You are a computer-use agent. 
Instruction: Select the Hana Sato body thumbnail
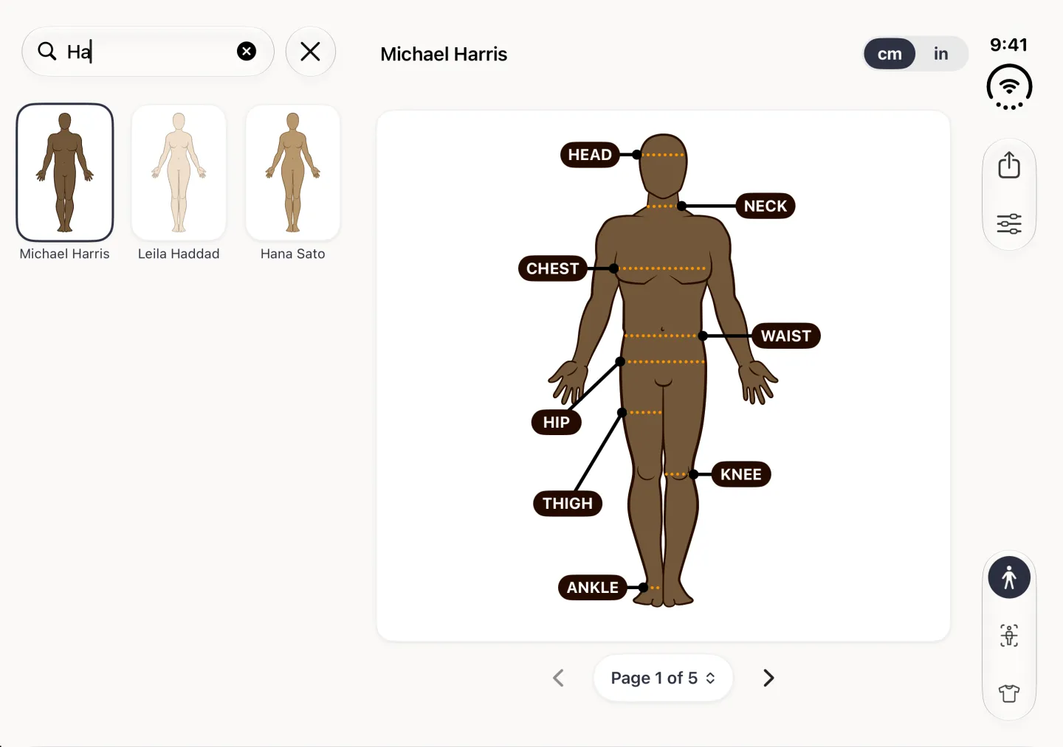pos(293,173)
